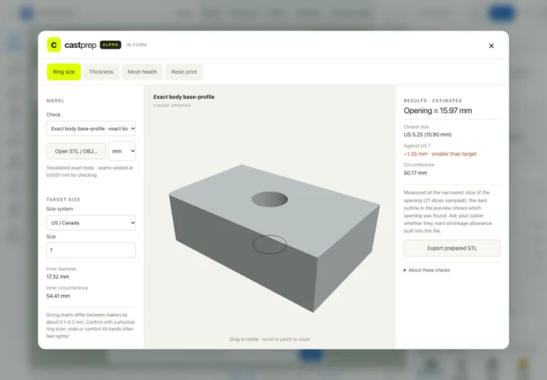Image resolution: width=547 pixels, height=380 pixels.
Task: Close the castprep dialog
Action: pyautogui.click(x=492, y=46)
